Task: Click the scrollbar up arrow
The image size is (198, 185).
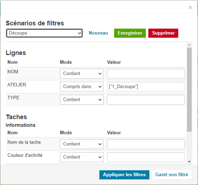Action: (189, 45)
